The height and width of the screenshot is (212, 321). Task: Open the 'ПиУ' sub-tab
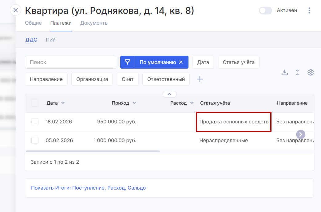(x=50, y=40)
